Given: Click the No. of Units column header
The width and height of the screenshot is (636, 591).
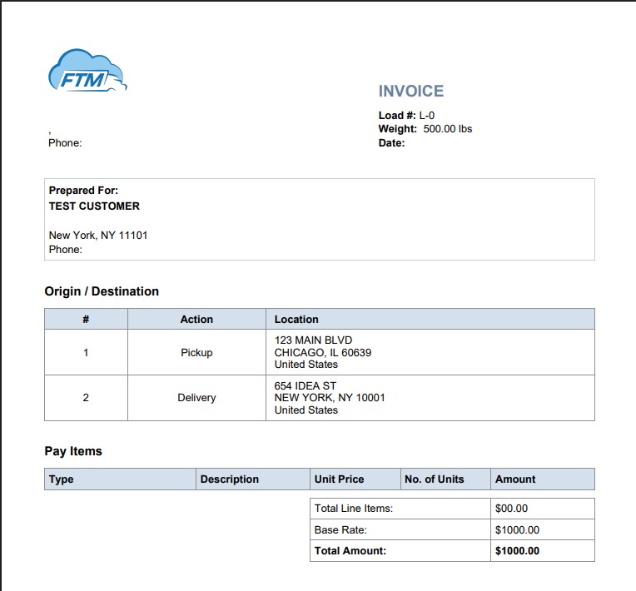Looking at the screenshot, I should 434,479.
